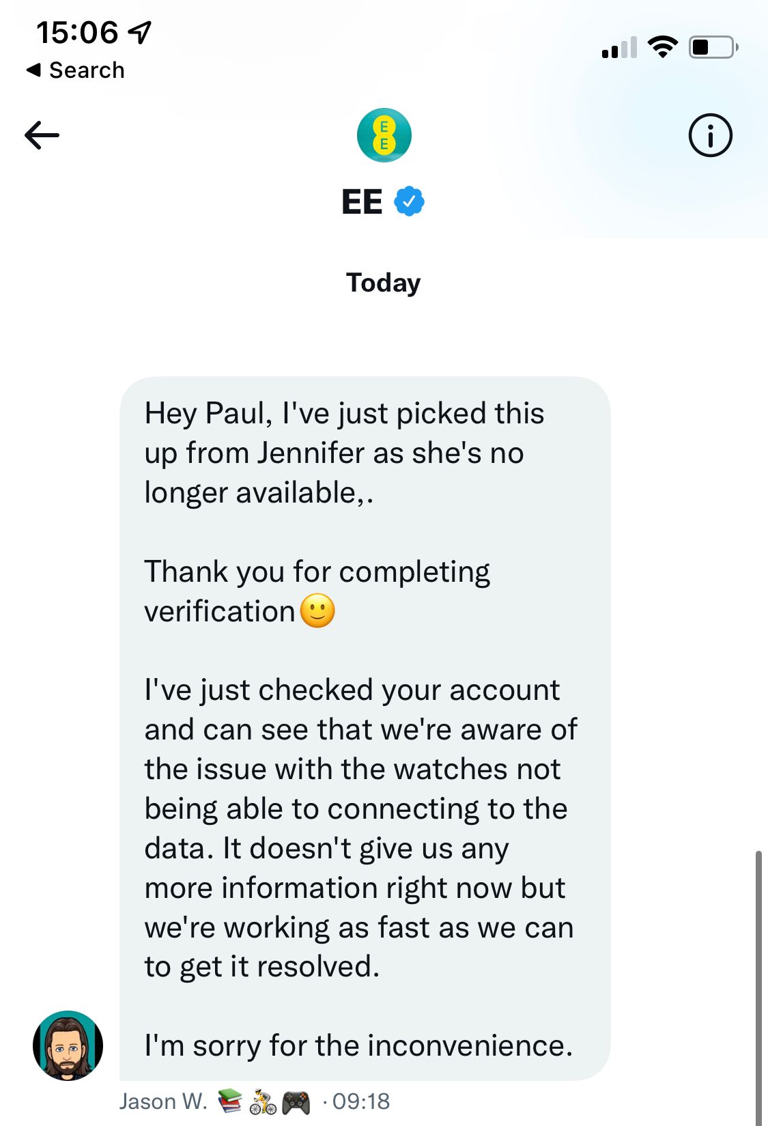Open conversation info via the circled i icon
Viewport: 768px width, 1126px height.
710,135
